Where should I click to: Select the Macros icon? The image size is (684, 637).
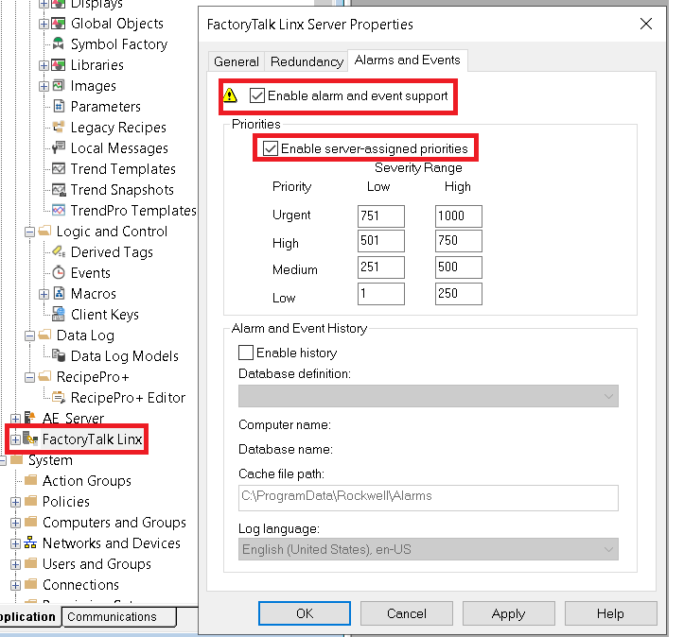pos(59,293)
